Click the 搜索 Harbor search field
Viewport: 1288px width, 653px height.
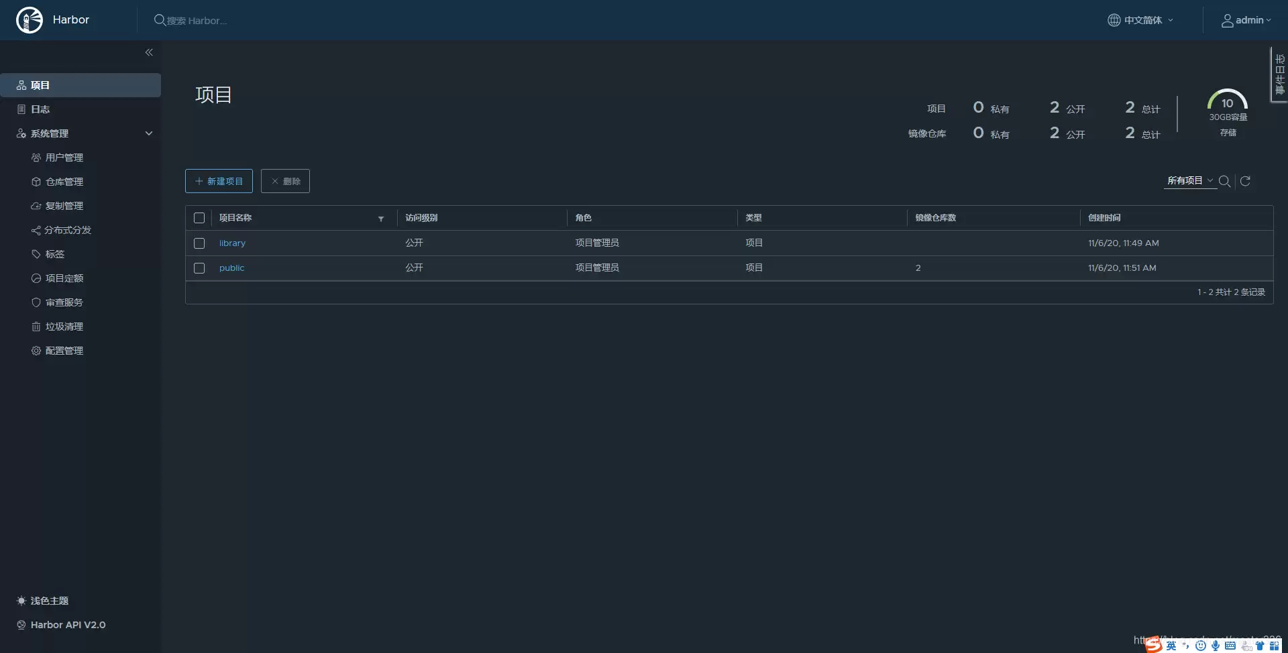197,21
